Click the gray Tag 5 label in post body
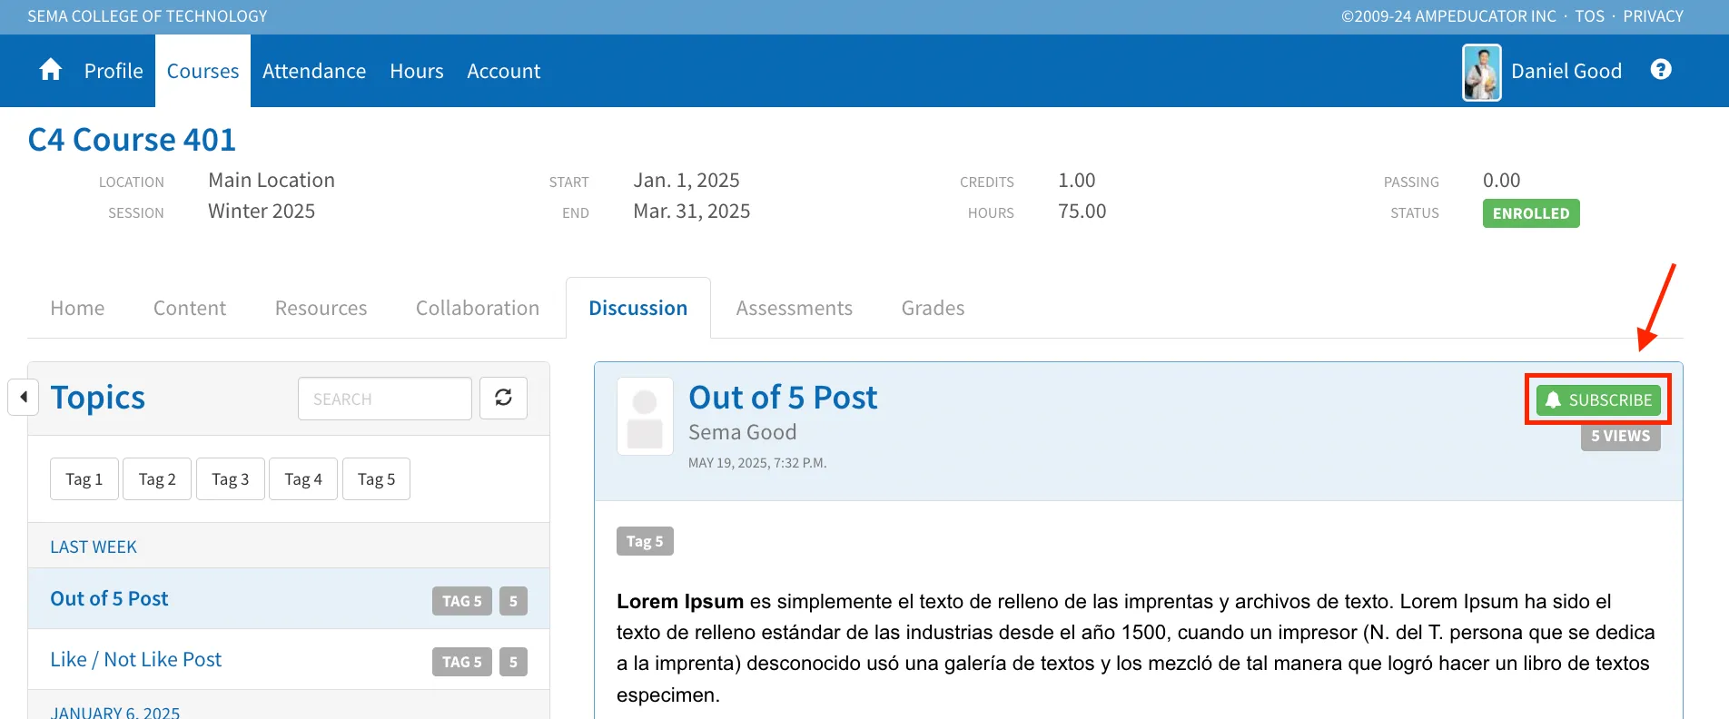Screen dimensions: 1729x719 [x=645, y=541]
